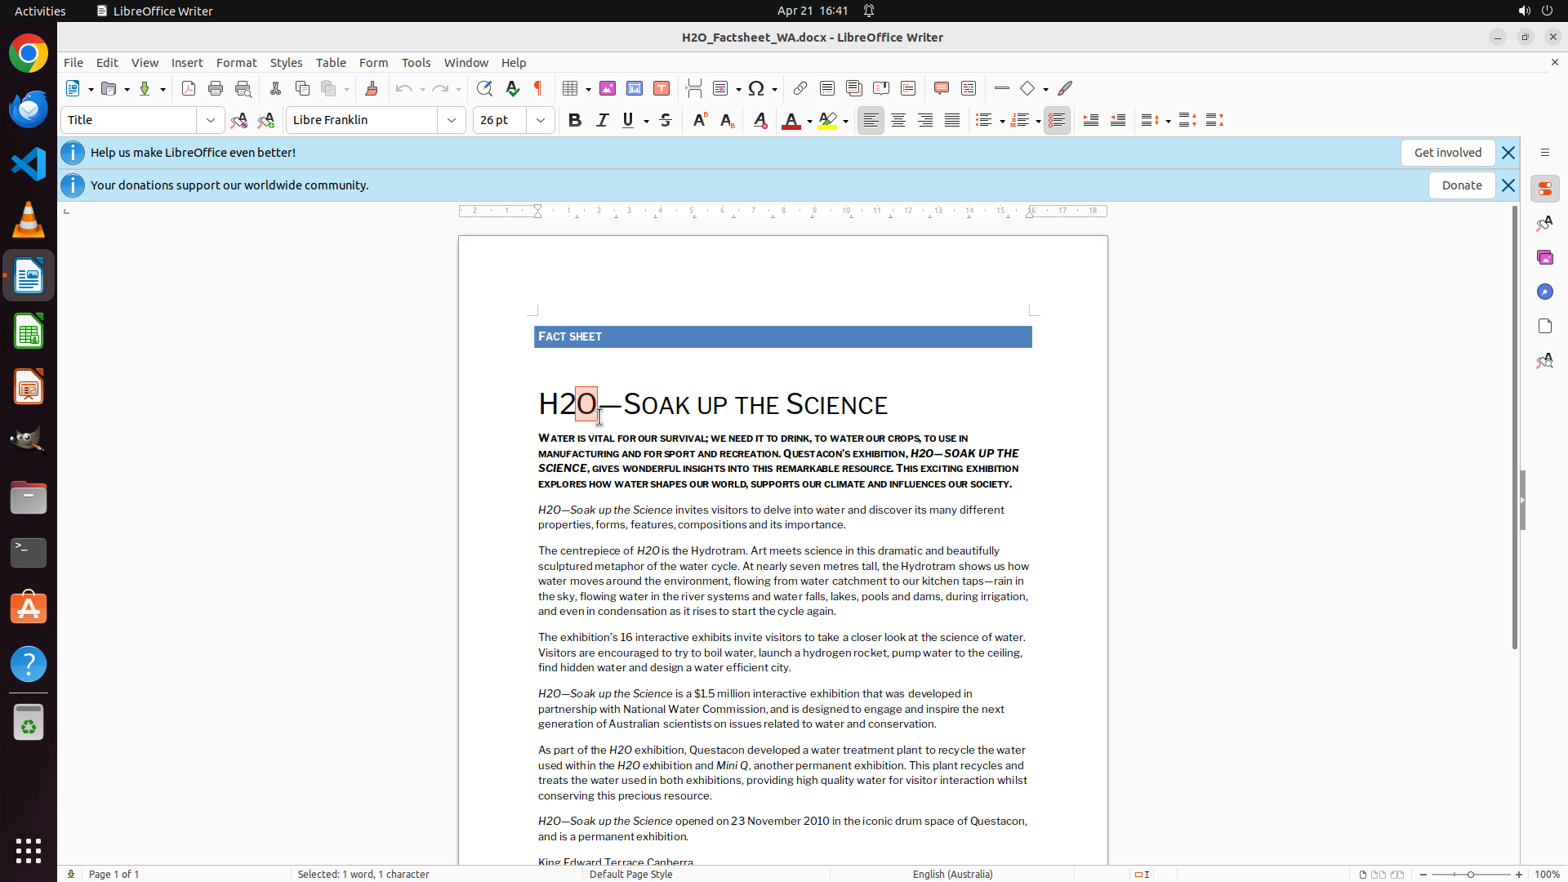Open the Table menu

(331, 63)
